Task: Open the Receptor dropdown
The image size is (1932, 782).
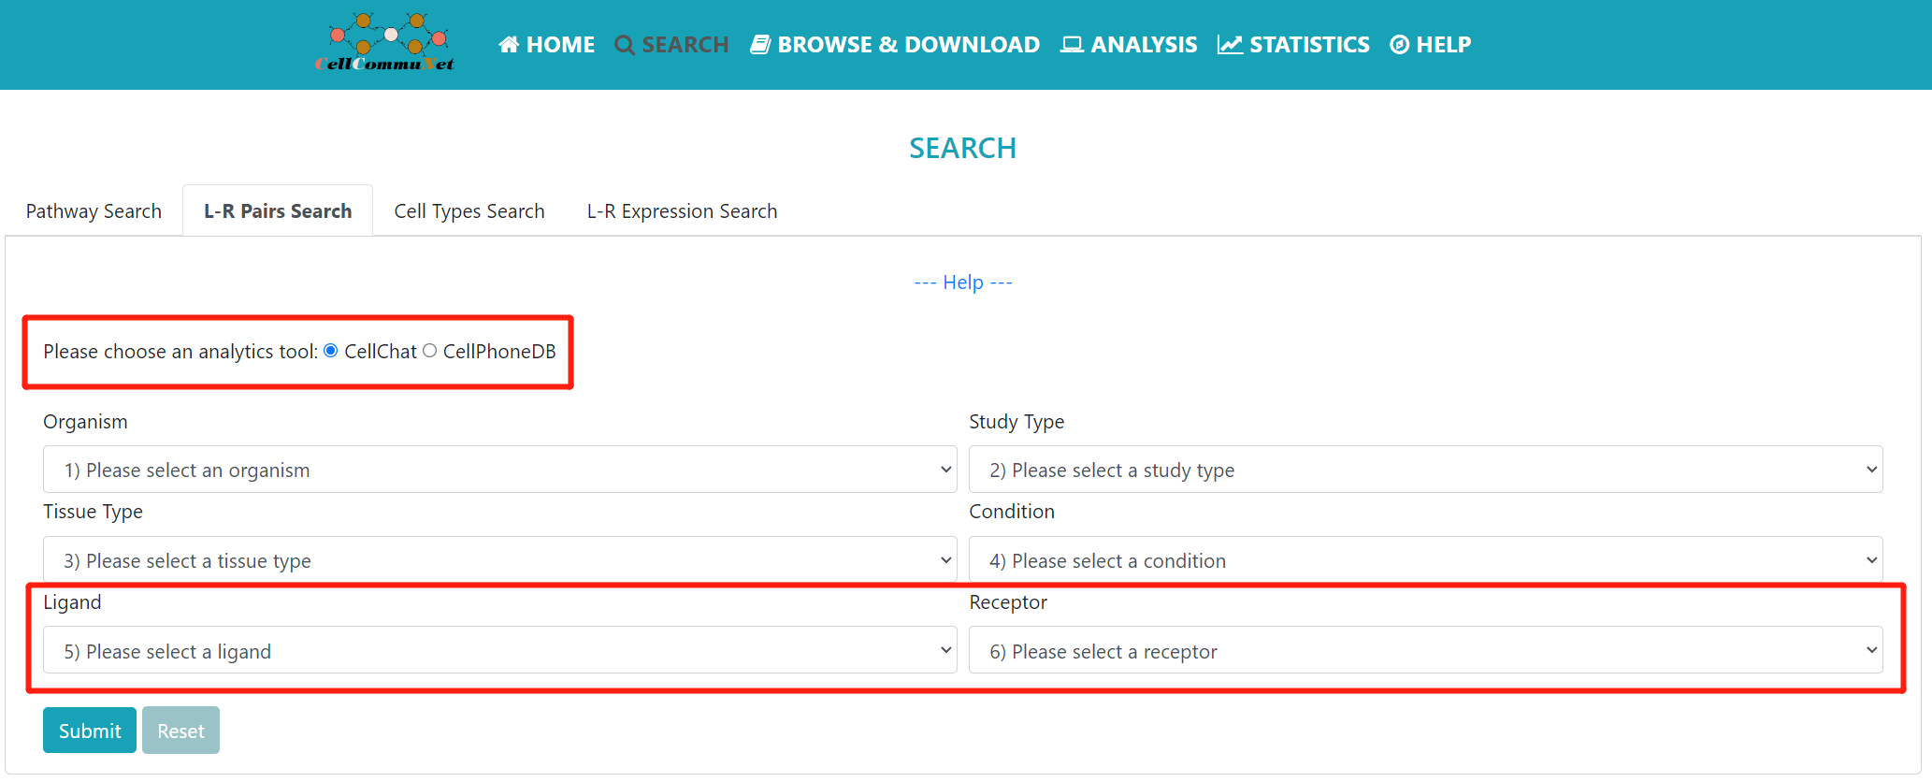Action: (x=1425, y=650)
